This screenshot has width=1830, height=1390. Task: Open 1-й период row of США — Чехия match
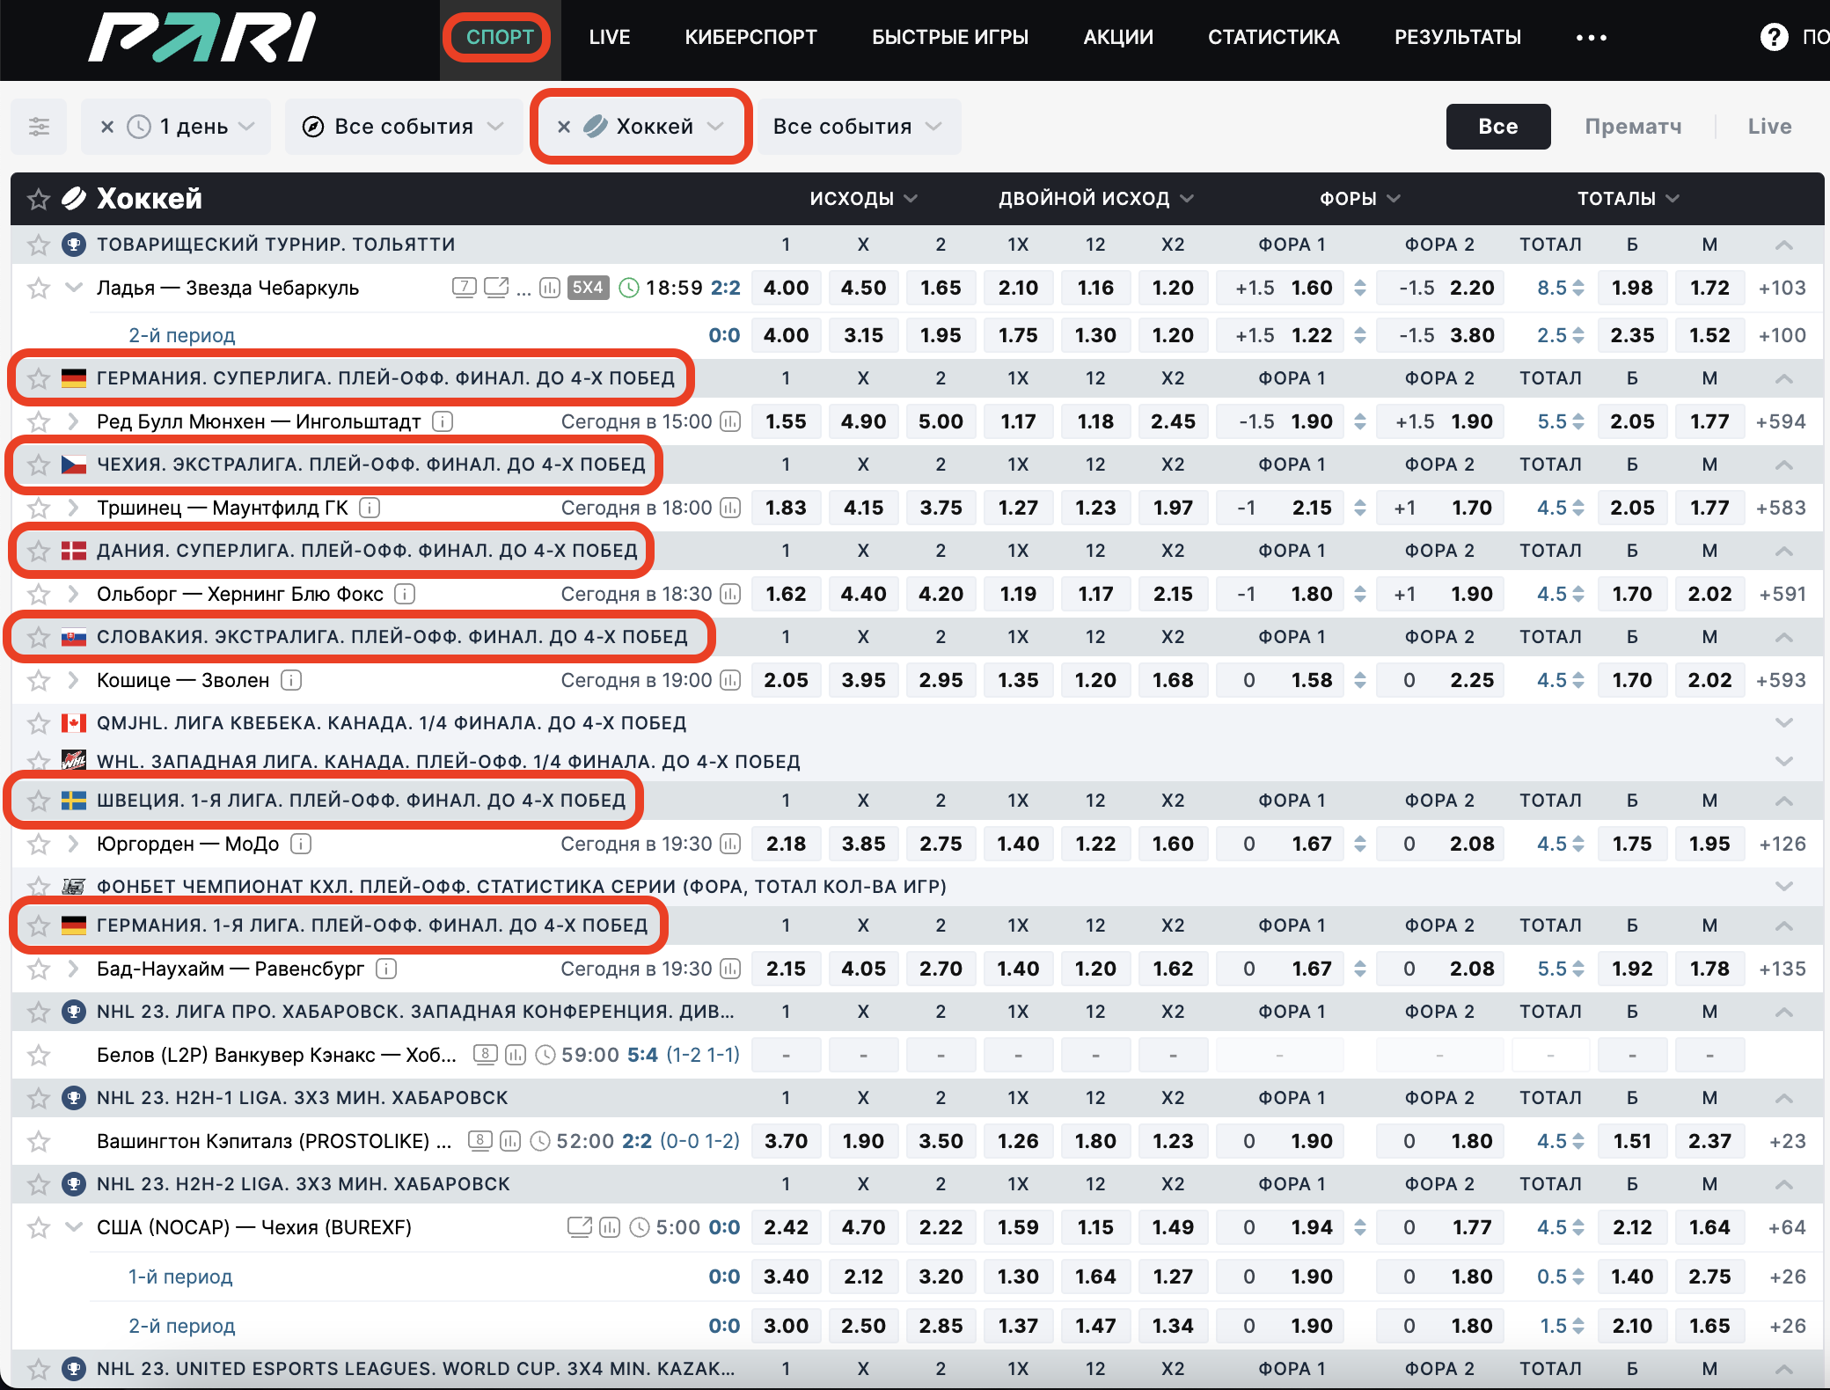tap(180, 1277)
